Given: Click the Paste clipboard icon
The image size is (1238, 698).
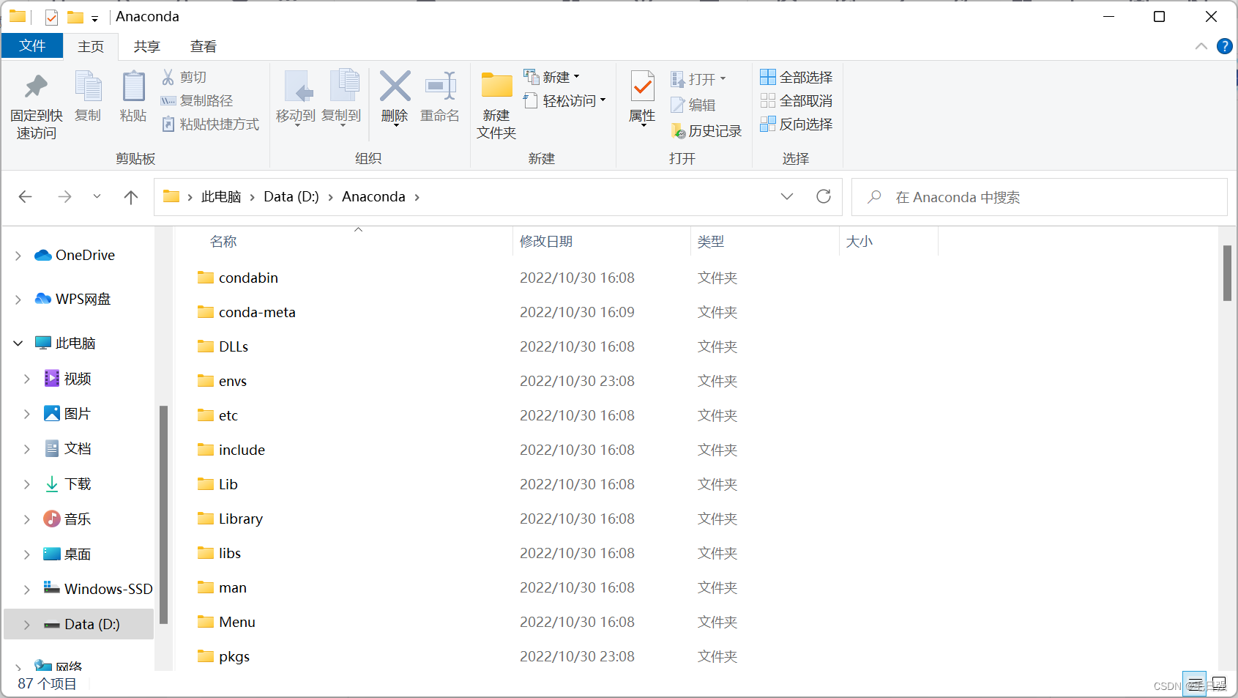Looking at the screenshot, I should pyautogui.click(x=133, y=87).
